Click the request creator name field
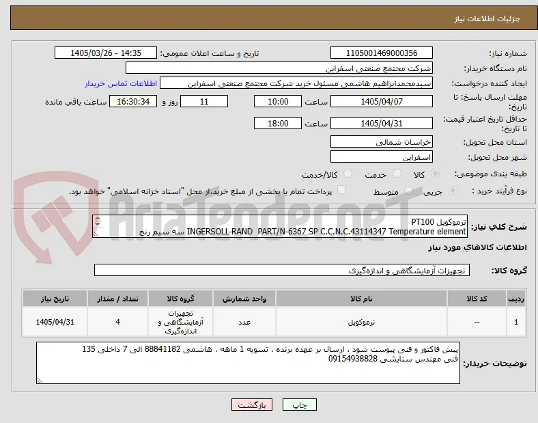538x423 pixels. point(296,83)
